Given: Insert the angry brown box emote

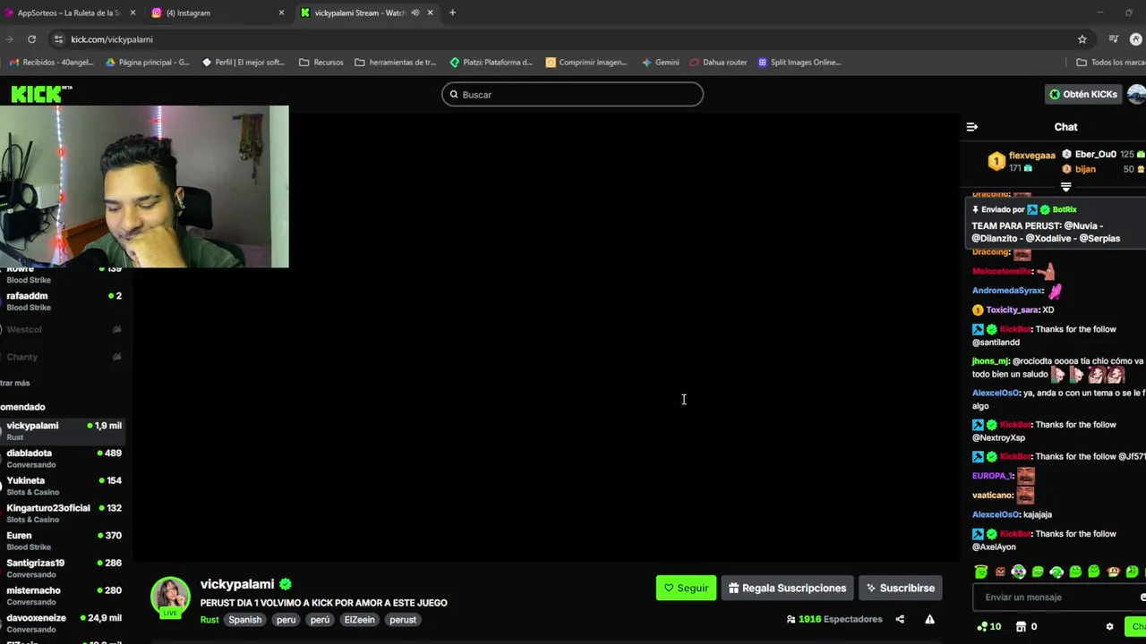Looking at the screenshot, I should (x=1000, y=572).
